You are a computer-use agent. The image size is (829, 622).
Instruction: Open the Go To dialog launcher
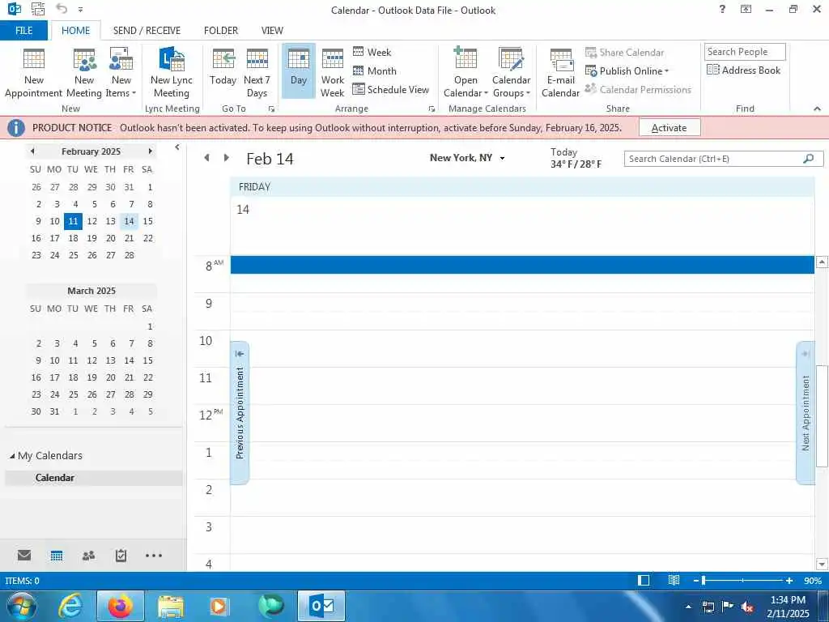coord(272,109)
